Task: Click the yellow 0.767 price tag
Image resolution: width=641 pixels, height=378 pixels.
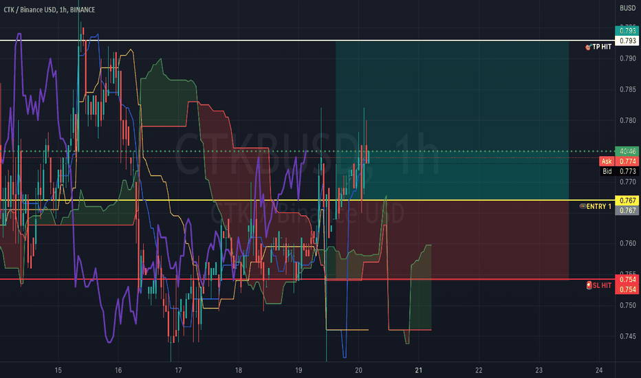Action: coord(627,200)
